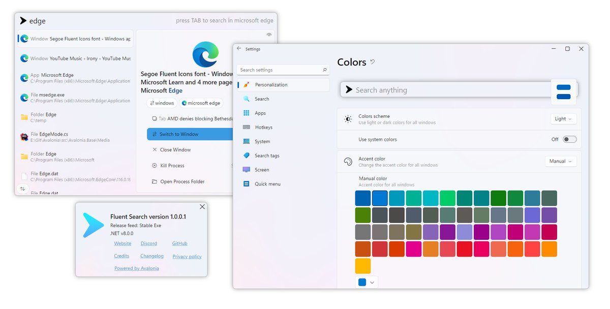The height and width of the screenshot is (309, 610).
Task: Choose Switch to Window action
Action: [x=190, y=134]
